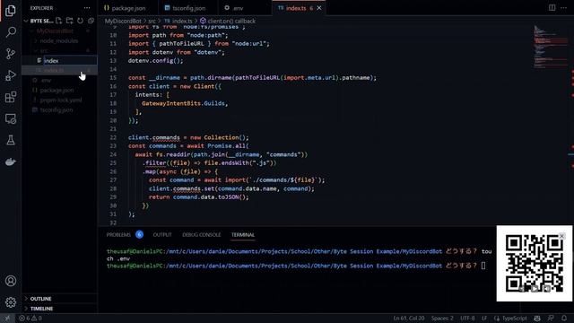Click inside the terminal prompt line
574x323 pixels.
[297, 266]
